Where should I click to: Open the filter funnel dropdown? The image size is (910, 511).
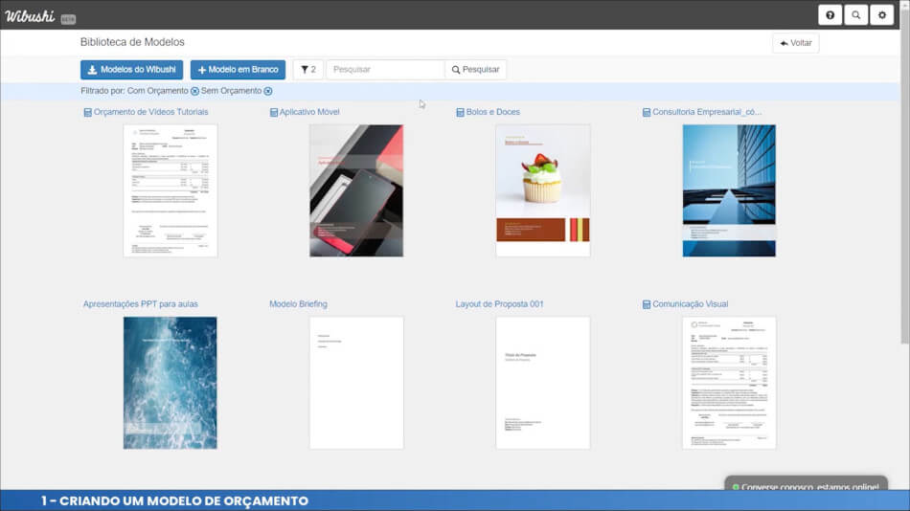pyautogui.click(x=307, y=70)
